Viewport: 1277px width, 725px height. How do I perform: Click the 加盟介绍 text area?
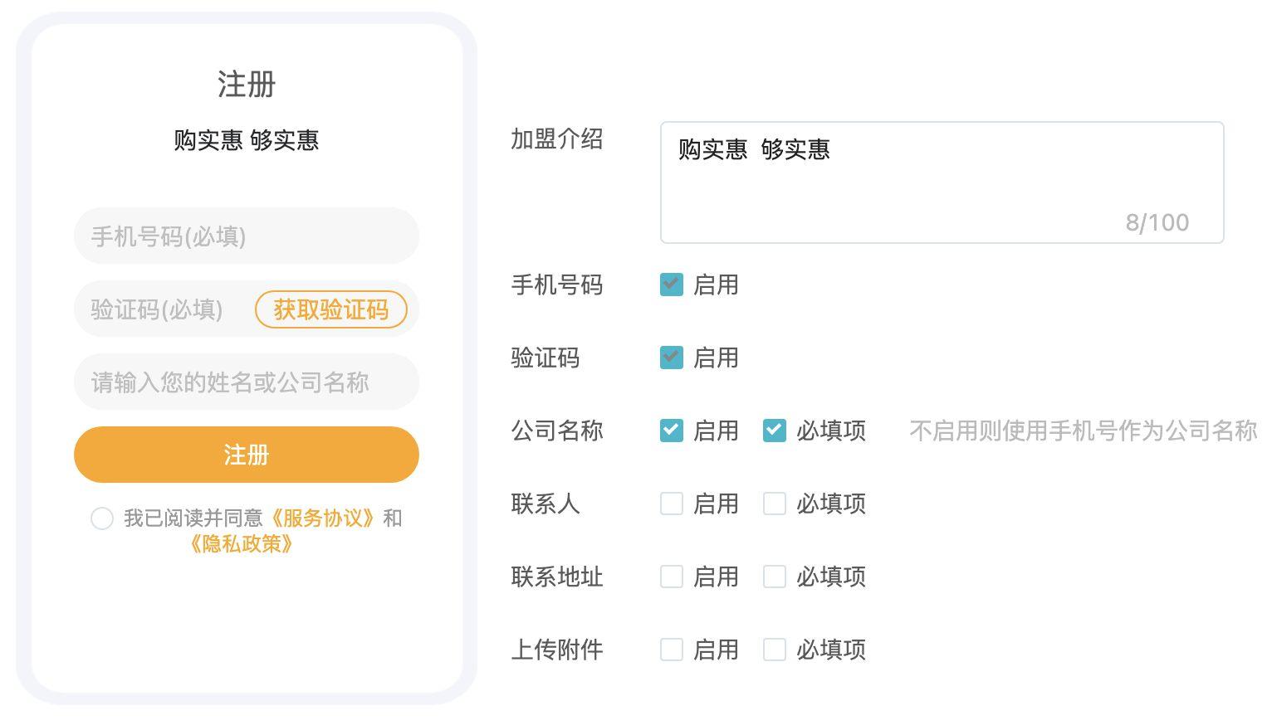coord(941,182)
